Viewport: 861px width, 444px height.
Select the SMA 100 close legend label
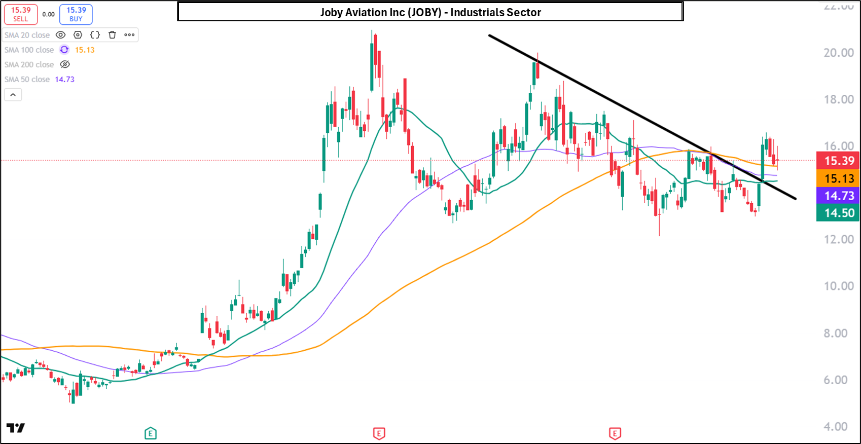pyautogui.click(x=29, y=50)
